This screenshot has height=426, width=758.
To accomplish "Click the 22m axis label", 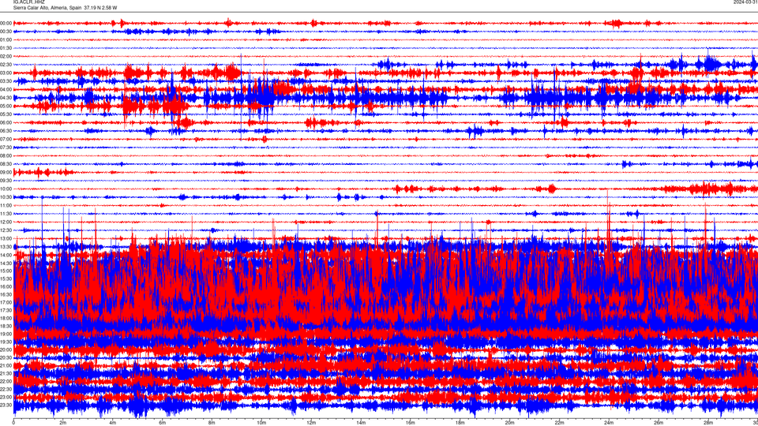I will 559,423.
